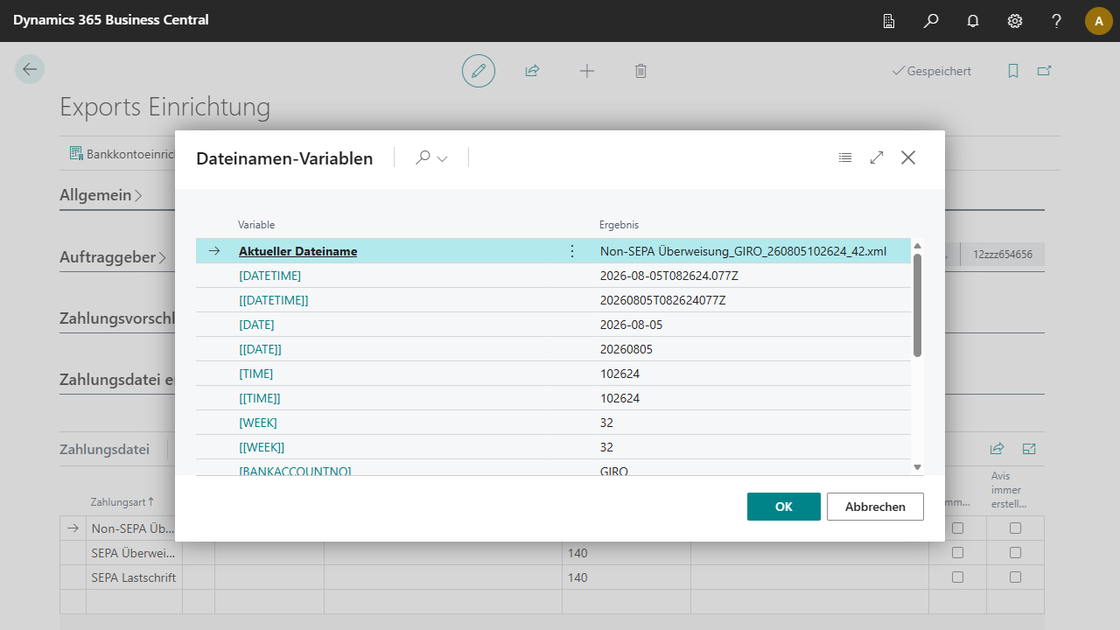Click the 140 value in the SEPA Lastschrift row
This screenshot has height=630, width=1120.
click(577, 577)
